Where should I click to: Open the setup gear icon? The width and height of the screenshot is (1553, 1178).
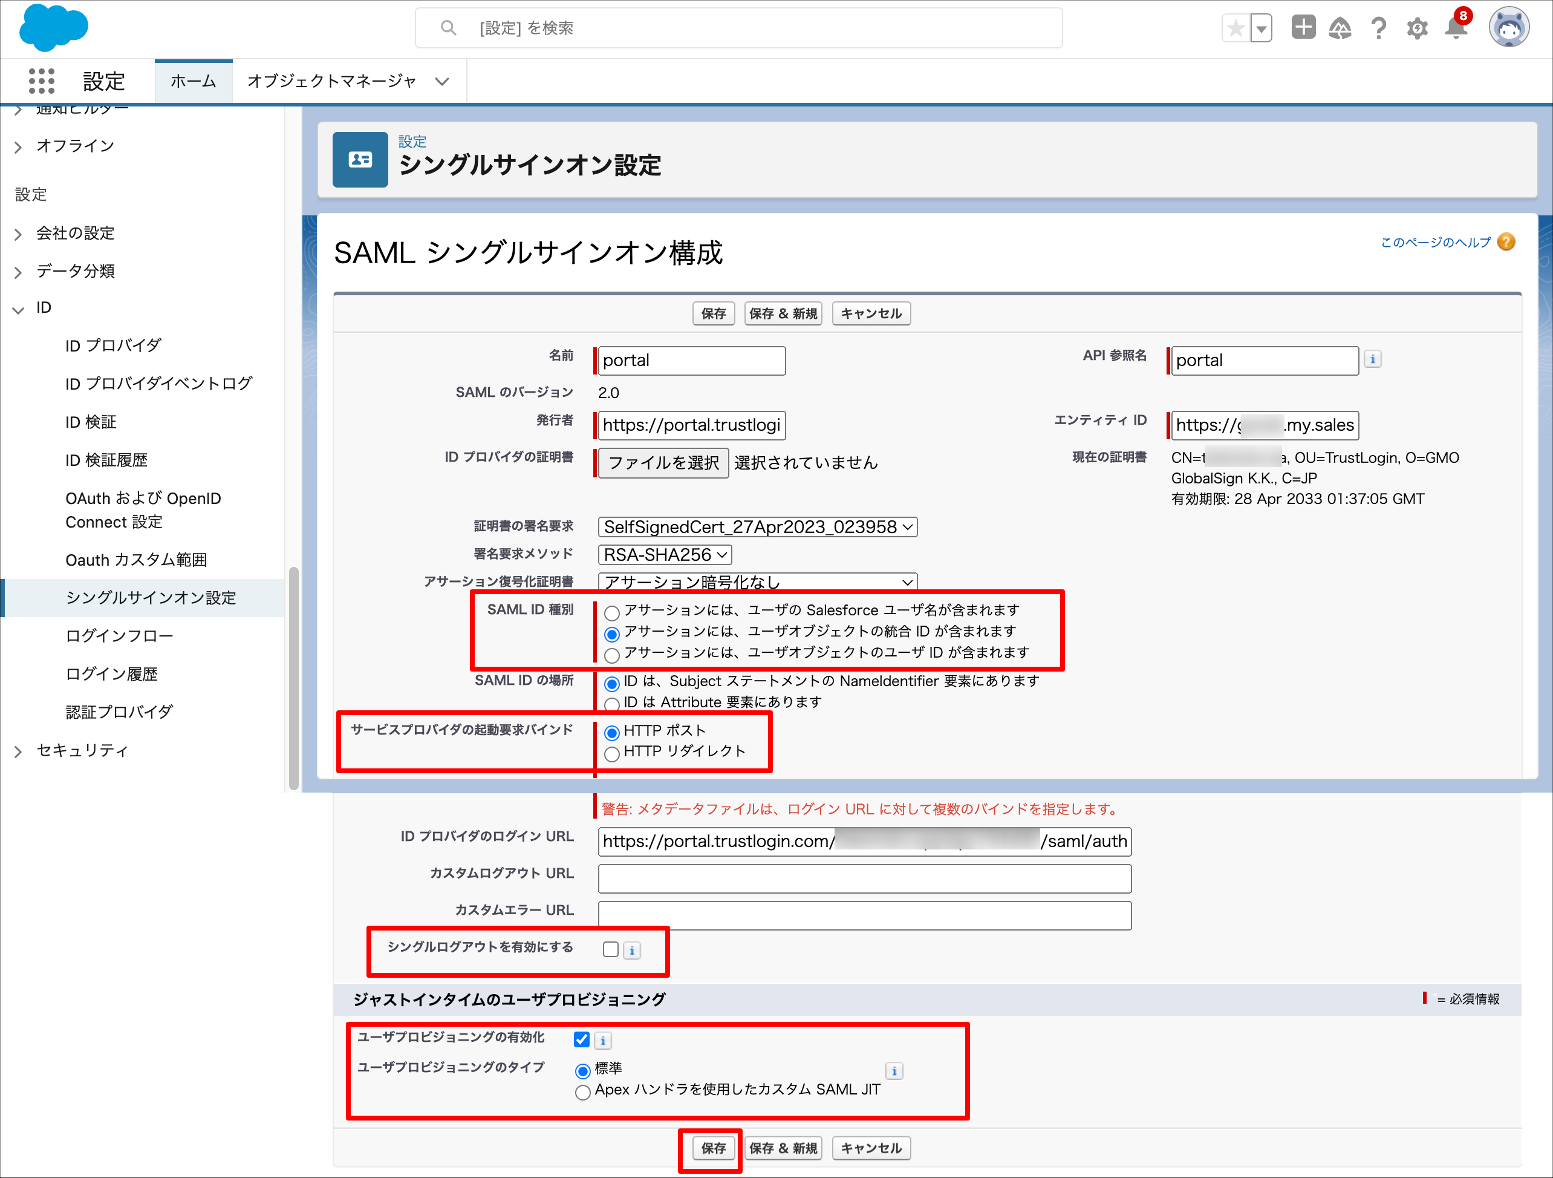pos(1418,28)
